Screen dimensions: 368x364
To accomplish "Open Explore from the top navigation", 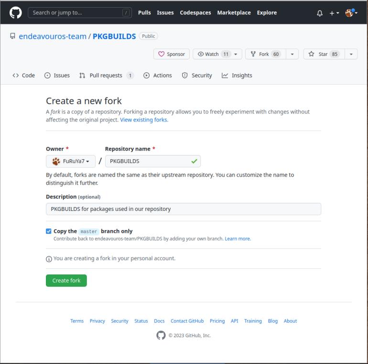I will [267, 13].
